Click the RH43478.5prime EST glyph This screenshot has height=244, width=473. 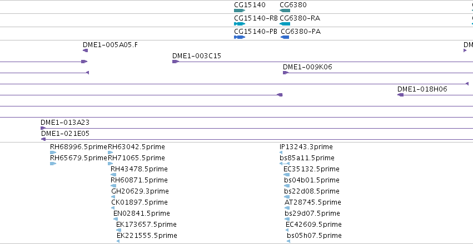coord(113,175)
